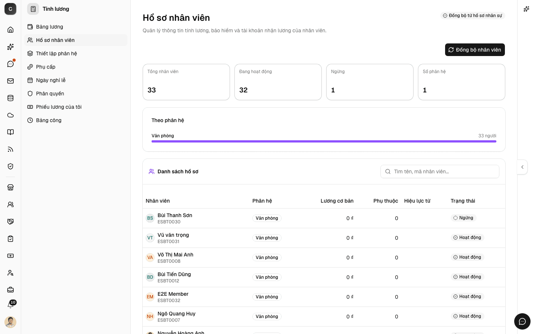
Task: Open the shield check icon in left rail
Action: 10,166
